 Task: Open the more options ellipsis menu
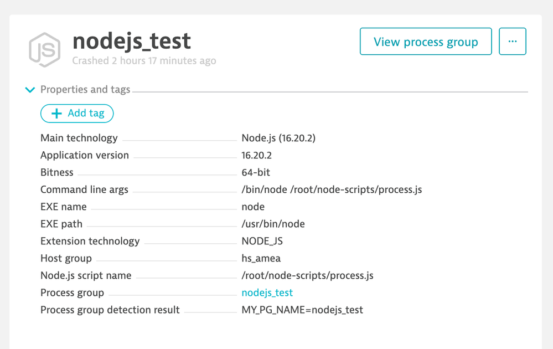(512, 42)
